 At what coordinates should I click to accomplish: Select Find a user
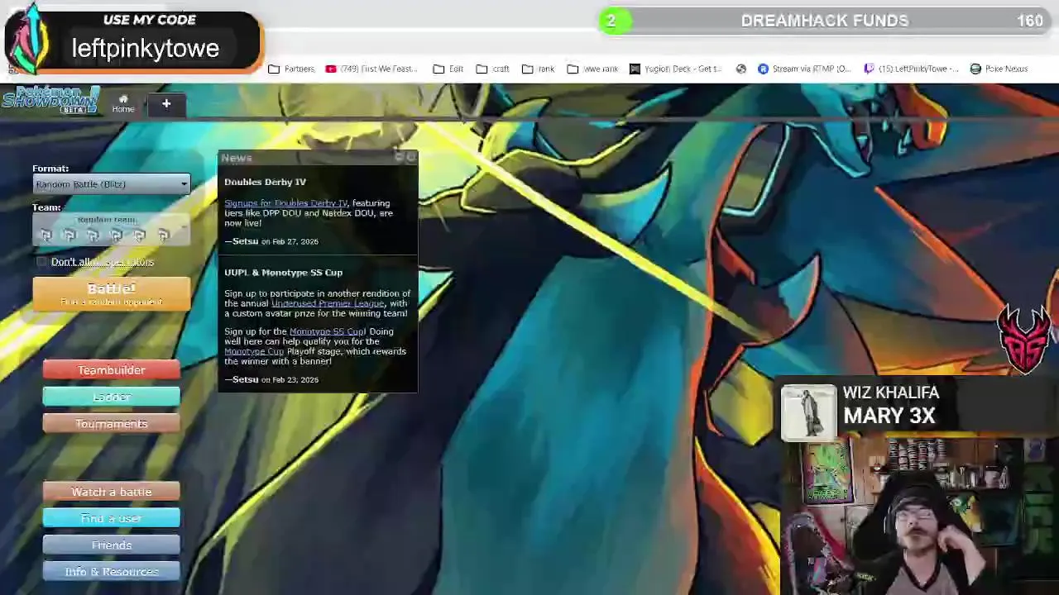112,518
